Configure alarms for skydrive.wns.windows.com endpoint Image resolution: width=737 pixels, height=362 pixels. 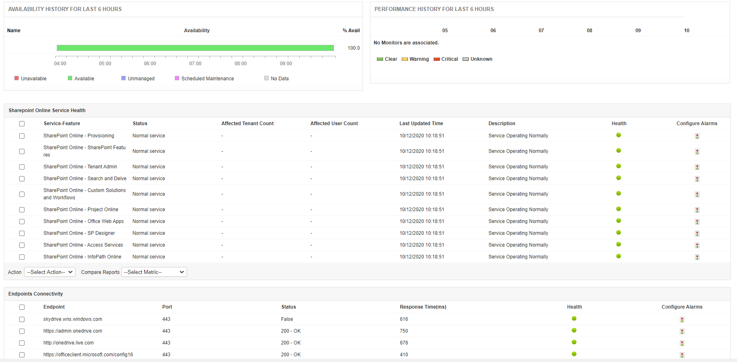click(682, 320)
